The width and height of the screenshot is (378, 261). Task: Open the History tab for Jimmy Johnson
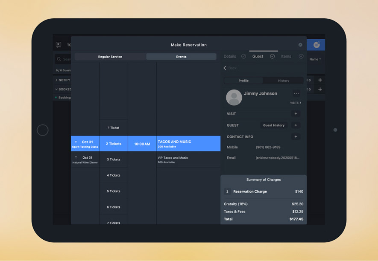pyautogui.click(x=283, y=80)
